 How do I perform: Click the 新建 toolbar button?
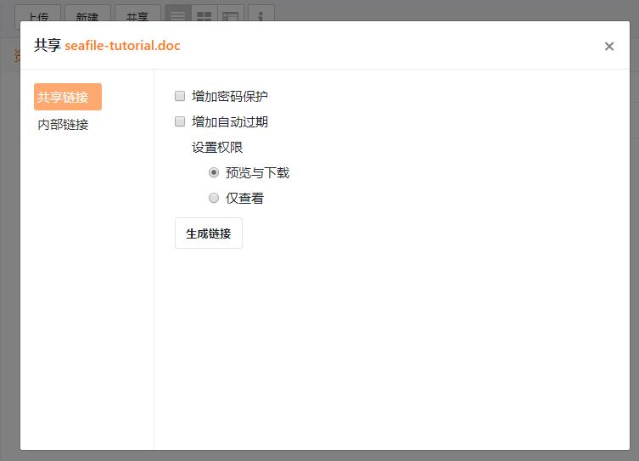coord(87,15)
